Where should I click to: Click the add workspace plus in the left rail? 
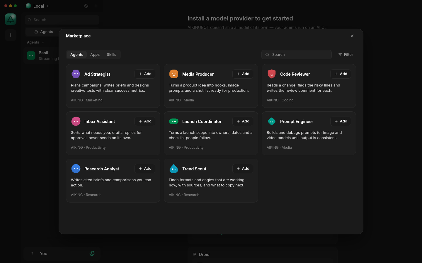coord(11,35)
